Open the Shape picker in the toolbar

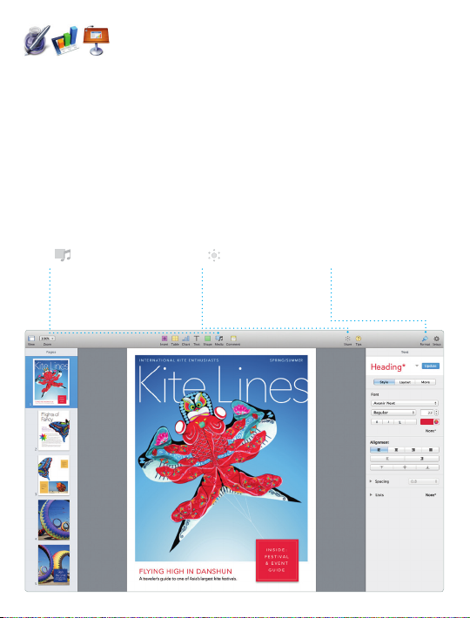[x=208, y=339]
